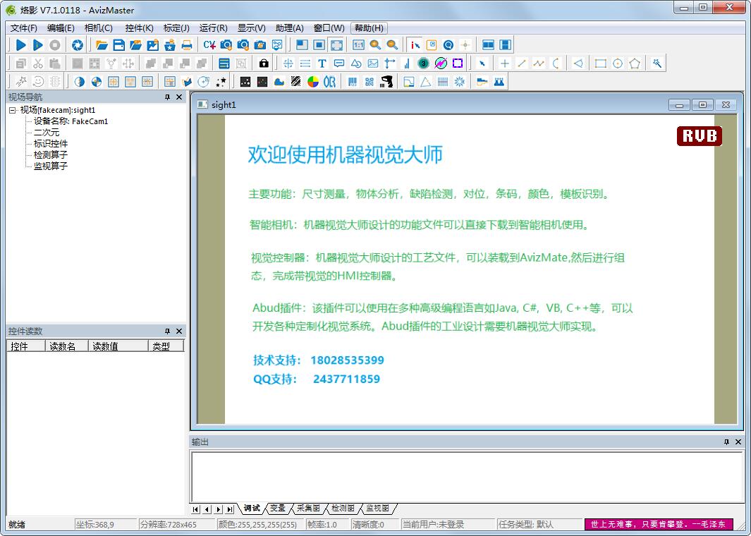Select the polyline drawing tool
The width and height of the screenshot is (751, 536).
(x=539, y=63)
